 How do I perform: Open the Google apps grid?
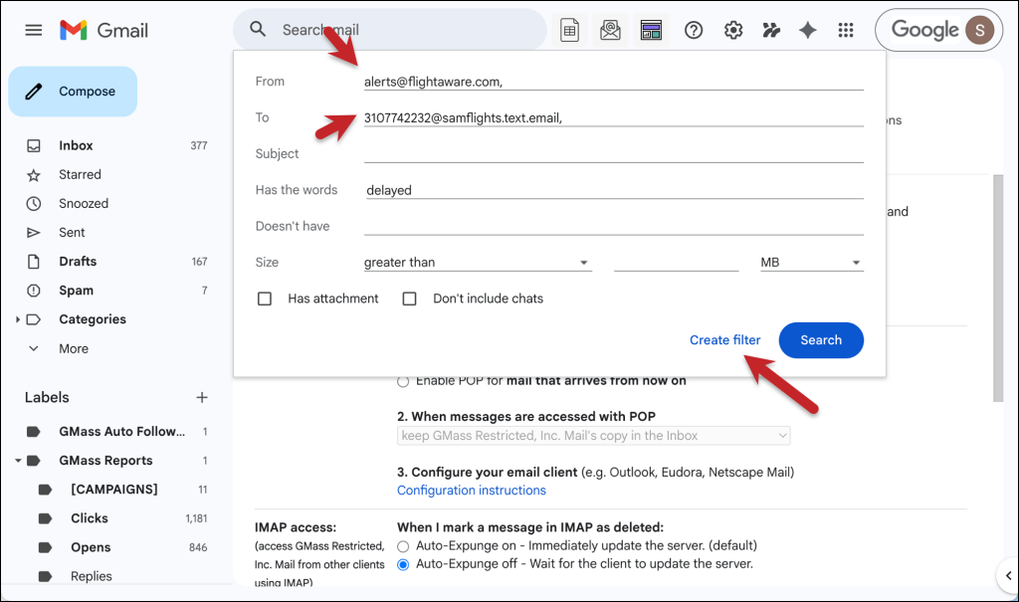846,30
